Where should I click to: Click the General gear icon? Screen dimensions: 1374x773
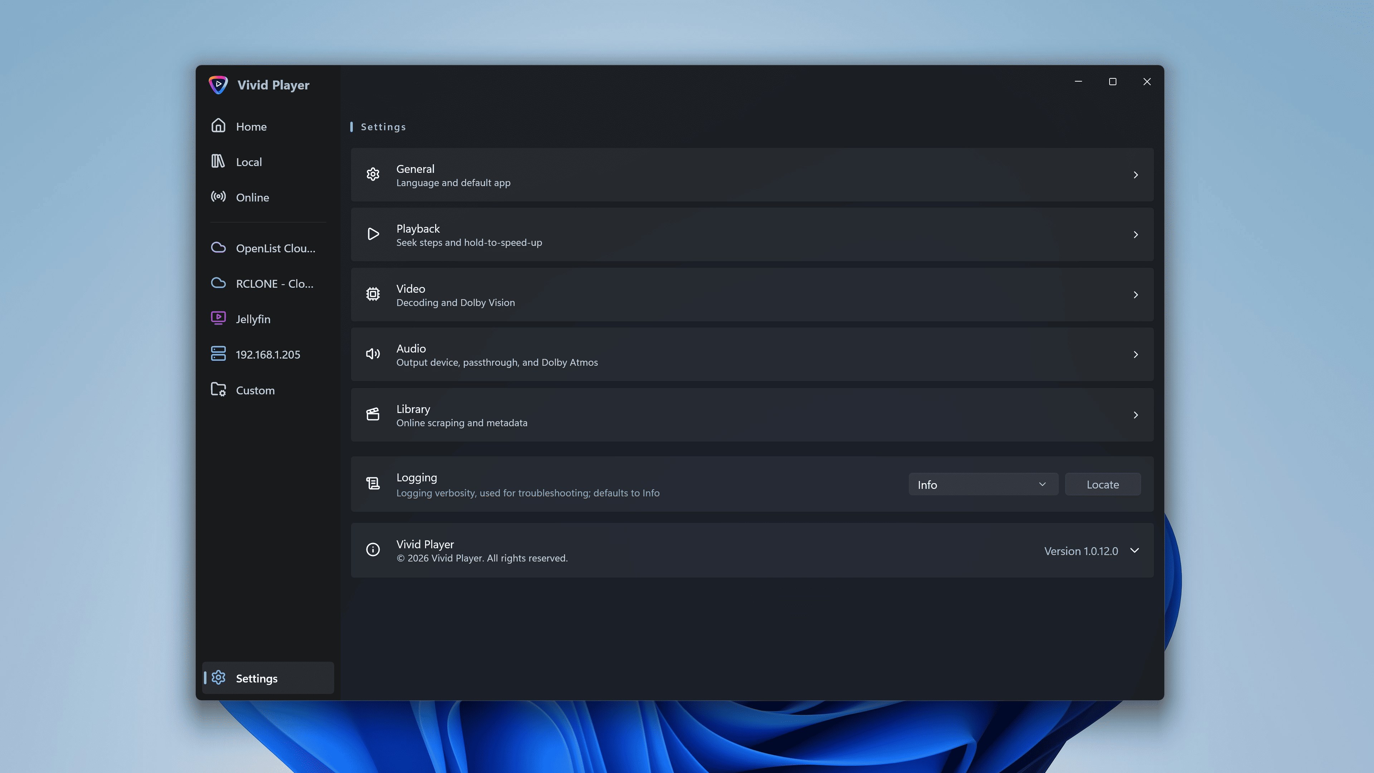coord(373,174)
